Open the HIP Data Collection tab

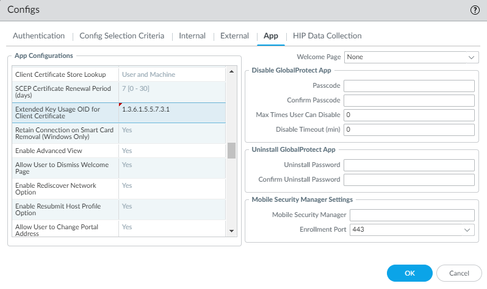point(327,36)
